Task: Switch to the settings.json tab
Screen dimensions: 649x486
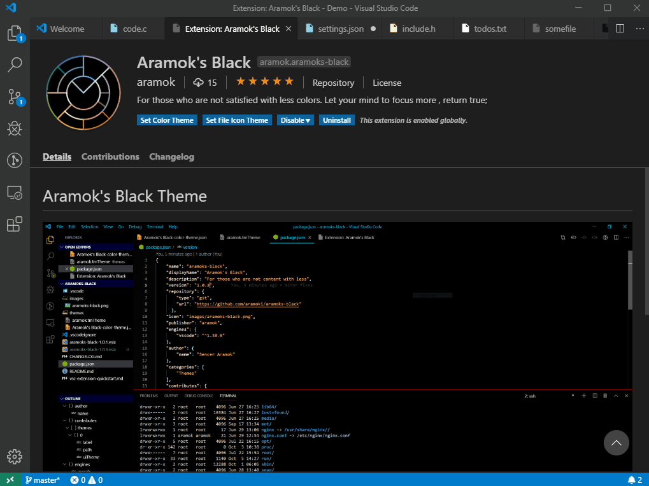Action: (341, 29)
